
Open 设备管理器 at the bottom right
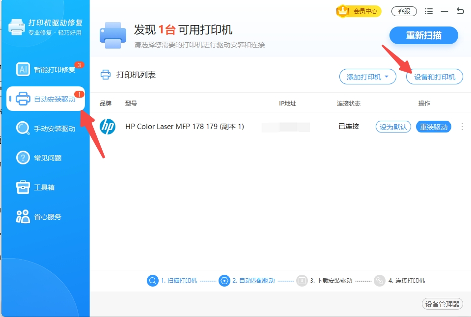442,304
